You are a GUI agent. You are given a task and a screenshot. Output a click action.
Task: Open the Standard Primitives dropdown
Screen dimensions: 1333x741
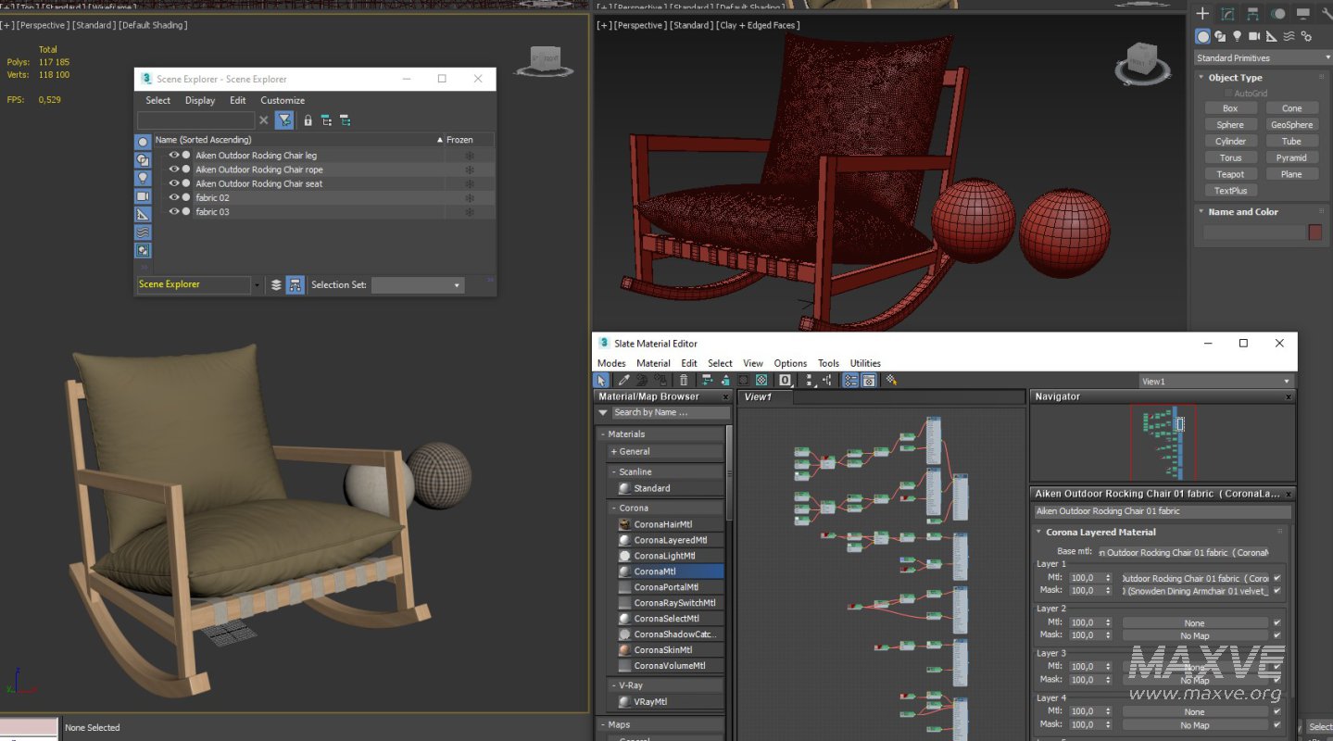coord(1262,58)
